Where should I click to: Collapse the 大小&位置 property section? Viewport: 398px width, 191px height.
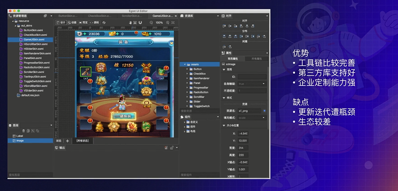coord(224,125)
